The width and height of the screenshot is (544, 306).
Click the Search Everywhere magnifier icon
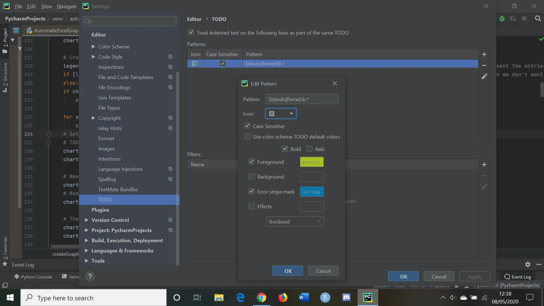click(x=538, y=19)
